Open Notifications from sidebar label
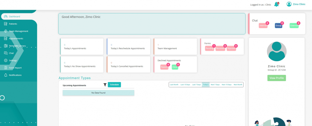 [x=15, y=75]
